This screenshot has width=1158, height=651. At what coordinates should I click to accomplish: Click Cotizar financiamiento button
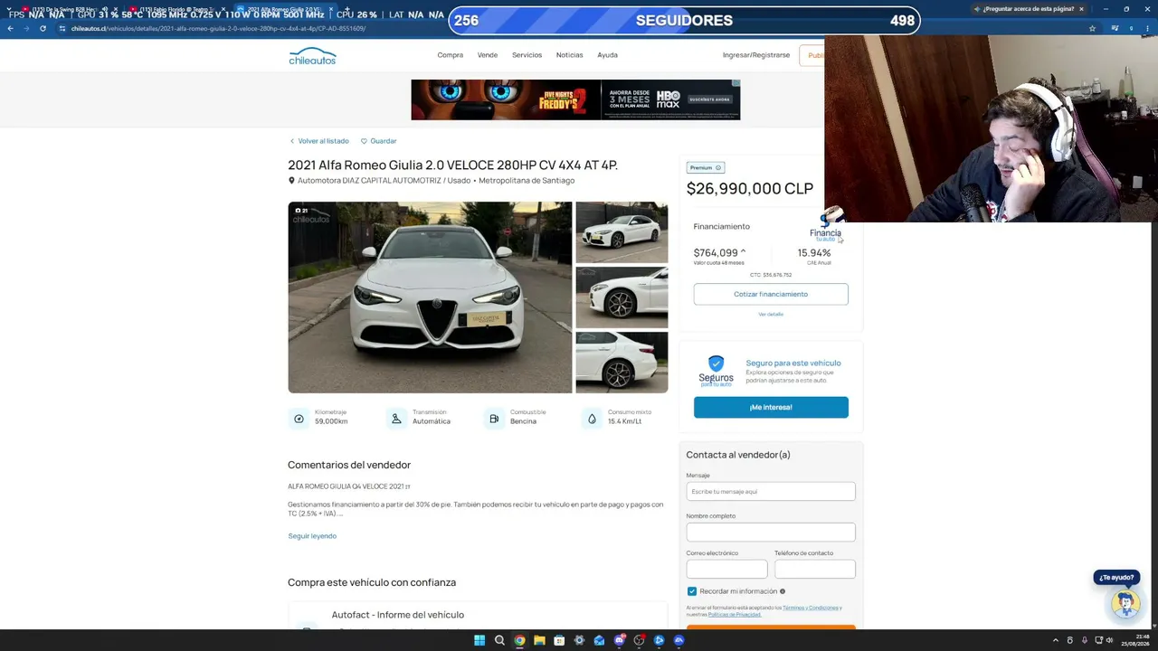point(771,294)
